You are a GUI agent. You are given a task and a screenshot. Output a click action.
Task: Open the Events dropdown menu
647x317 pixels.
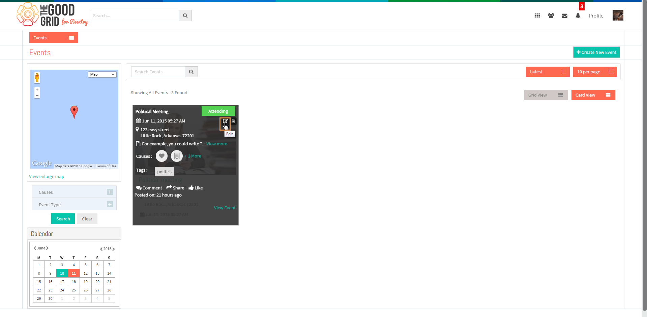[54, 38]
